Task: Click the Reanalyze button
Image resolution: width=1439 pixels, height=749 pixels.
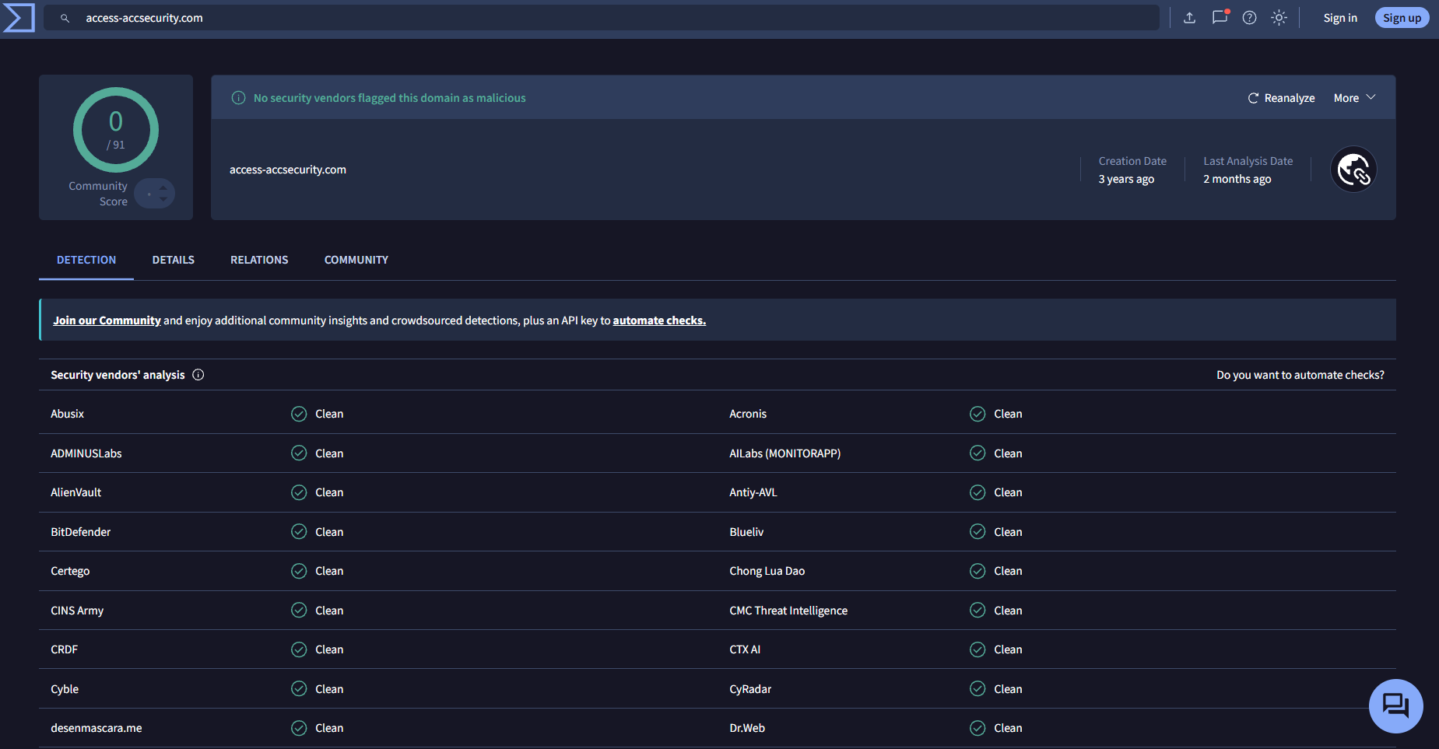Action: pos(1281,98)
